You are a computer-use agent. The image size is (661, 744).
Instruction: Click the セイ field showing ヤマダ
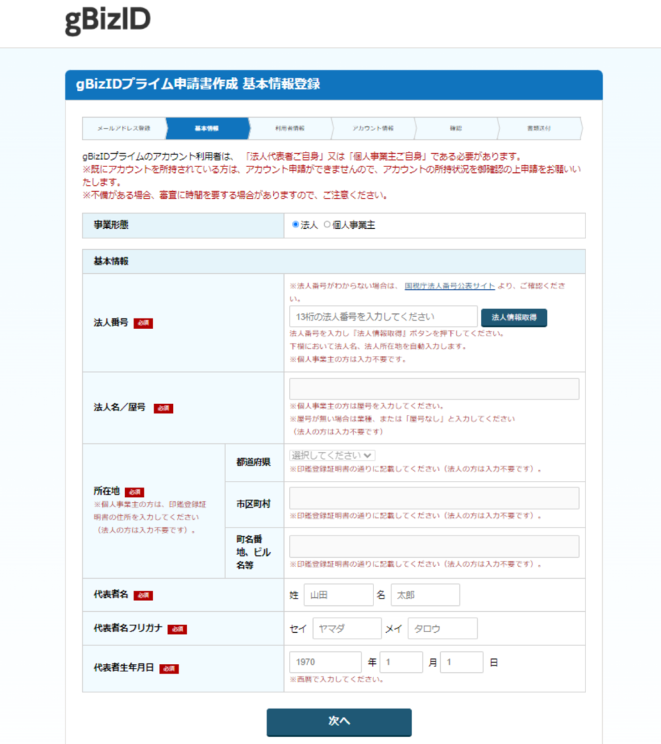tap(346, 628)
